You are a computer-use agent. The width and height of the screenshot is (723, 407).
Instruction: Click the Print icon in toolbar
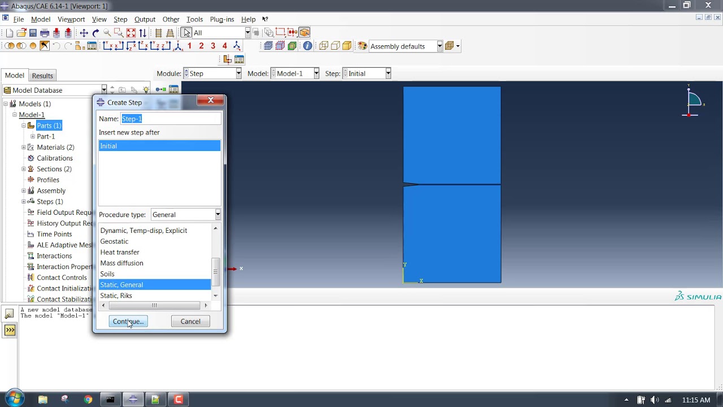(x=45, y=33)
